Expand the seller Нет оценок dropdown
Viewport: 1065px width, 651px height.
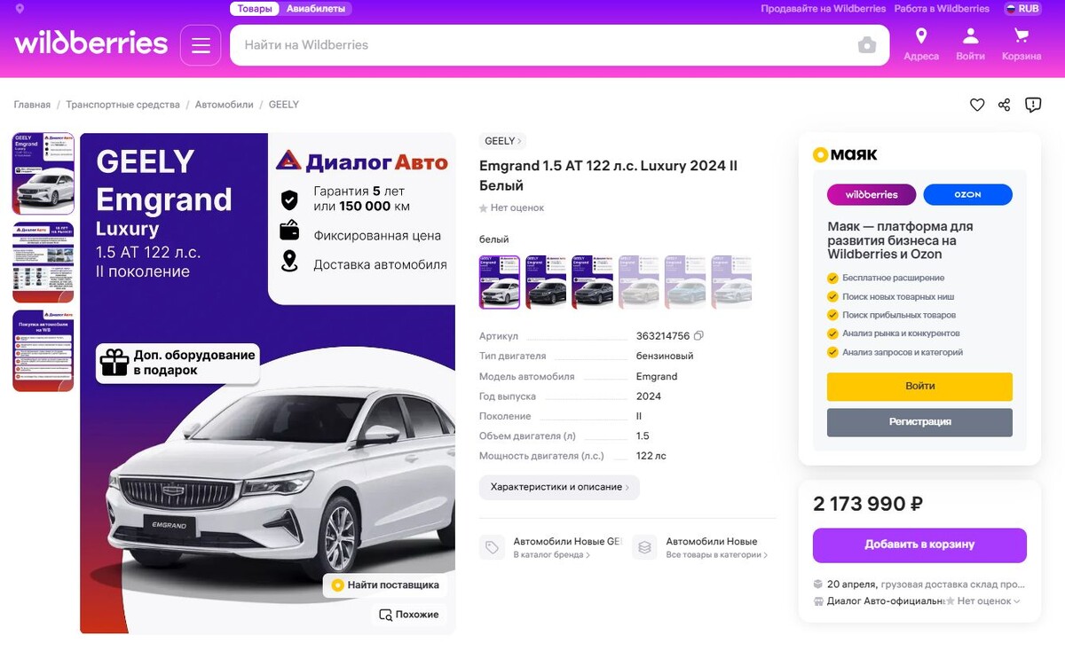983,601
